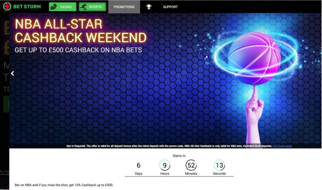322x190 pixels.
Task: Click the minutes countdown circle showing 52
Action: 191,165
